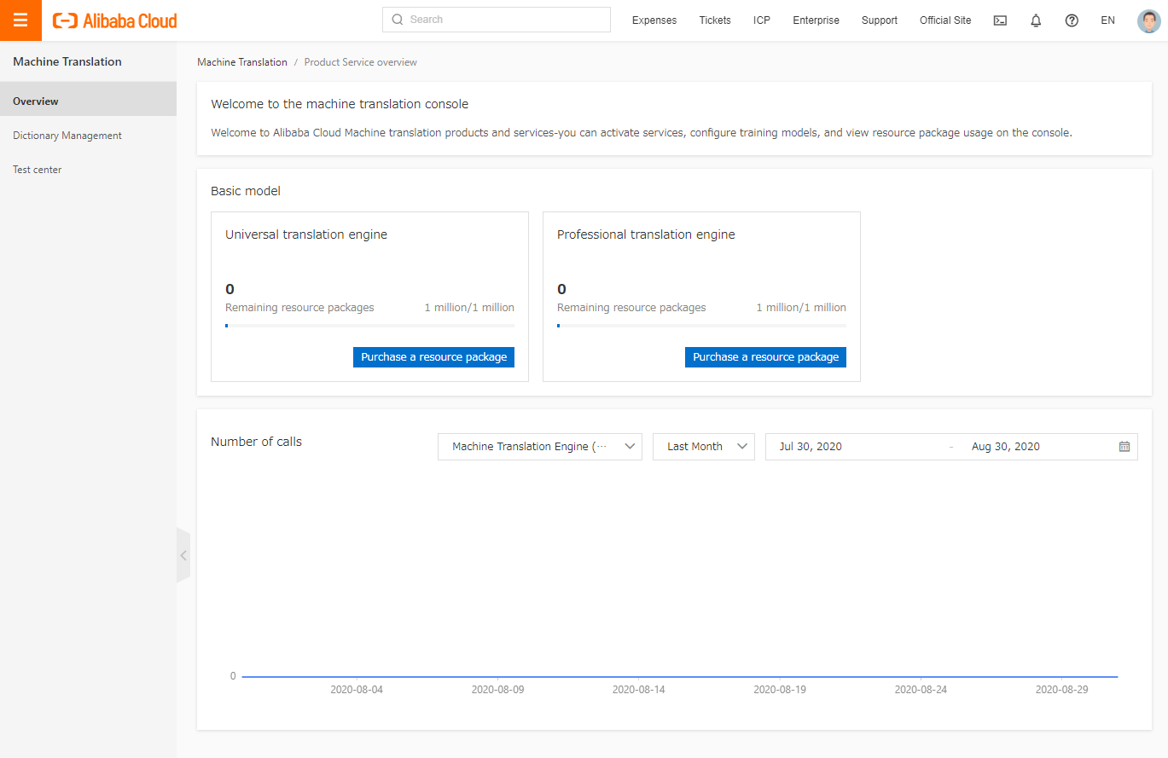Click the help question mark icon
This screenshot has height=758, width=1168.
pyautogui.click(x=1072, y=20)
